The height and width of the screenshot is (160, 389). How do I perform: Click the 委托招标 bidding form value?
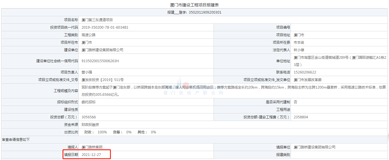click(x=89, y=102)
